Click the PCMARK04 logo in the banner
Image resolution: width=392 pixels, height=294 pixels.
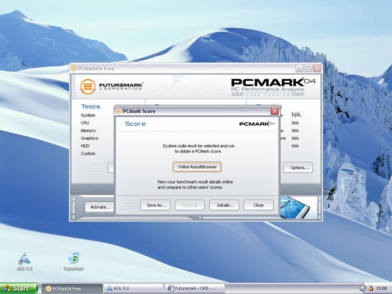[x=273, y=87]
